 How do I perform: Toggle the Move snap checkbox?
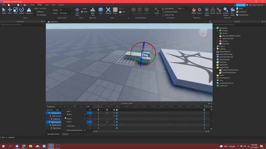point(52,13)
